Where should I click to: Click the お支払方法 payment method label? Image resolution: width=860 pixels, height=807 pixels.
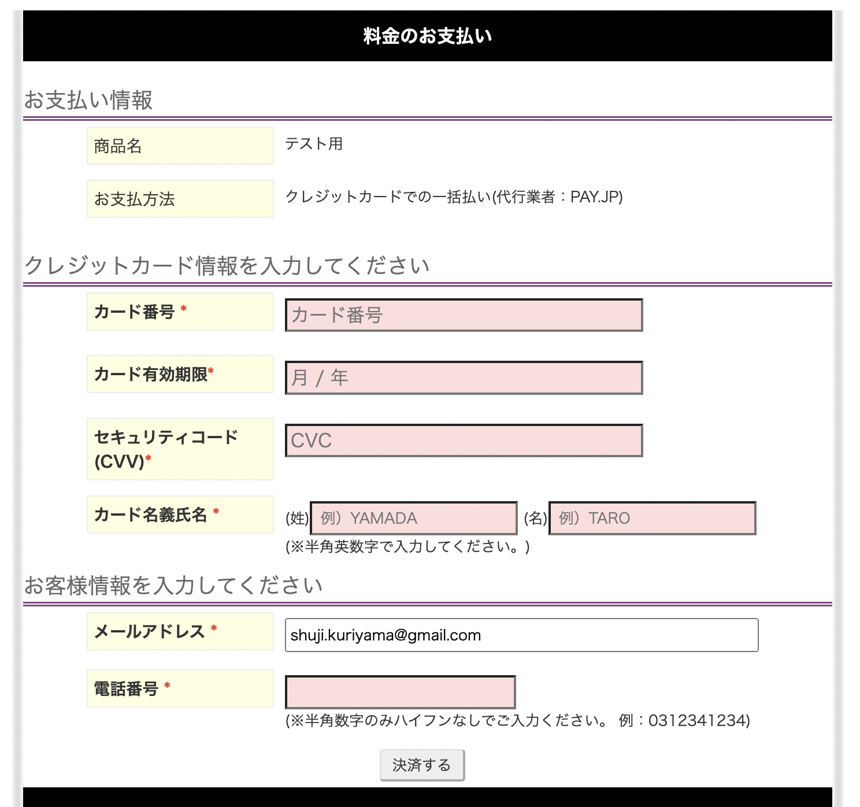[x=179, y=199]
